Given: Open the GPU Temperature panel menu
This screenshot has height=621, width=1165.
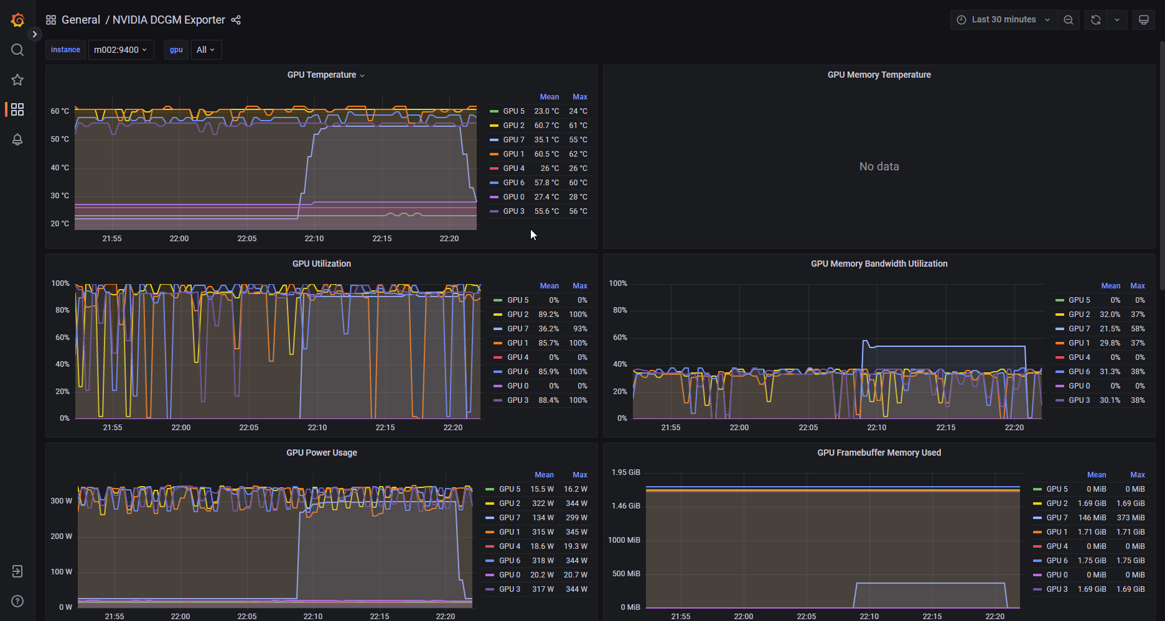Looking at the screenshot, I should point(326,75).
